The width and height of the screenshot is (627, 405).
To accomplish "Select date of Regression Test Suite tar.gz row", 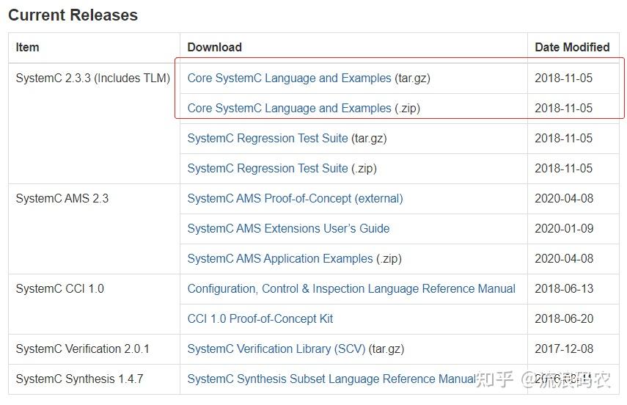I will pos(563,138).
